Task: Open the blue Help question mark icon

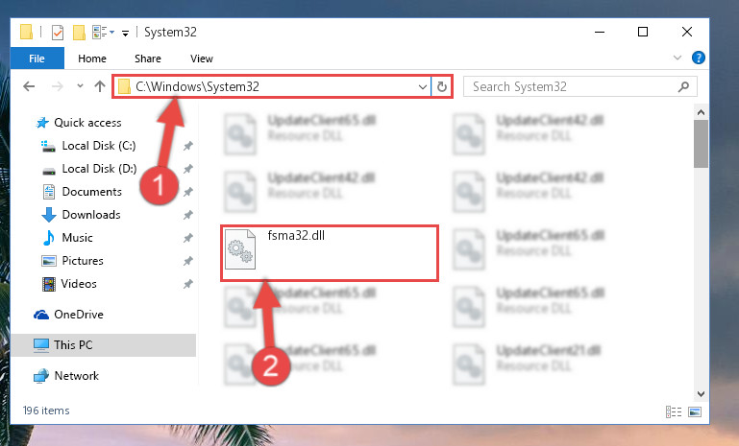Action: coord(698,58)
